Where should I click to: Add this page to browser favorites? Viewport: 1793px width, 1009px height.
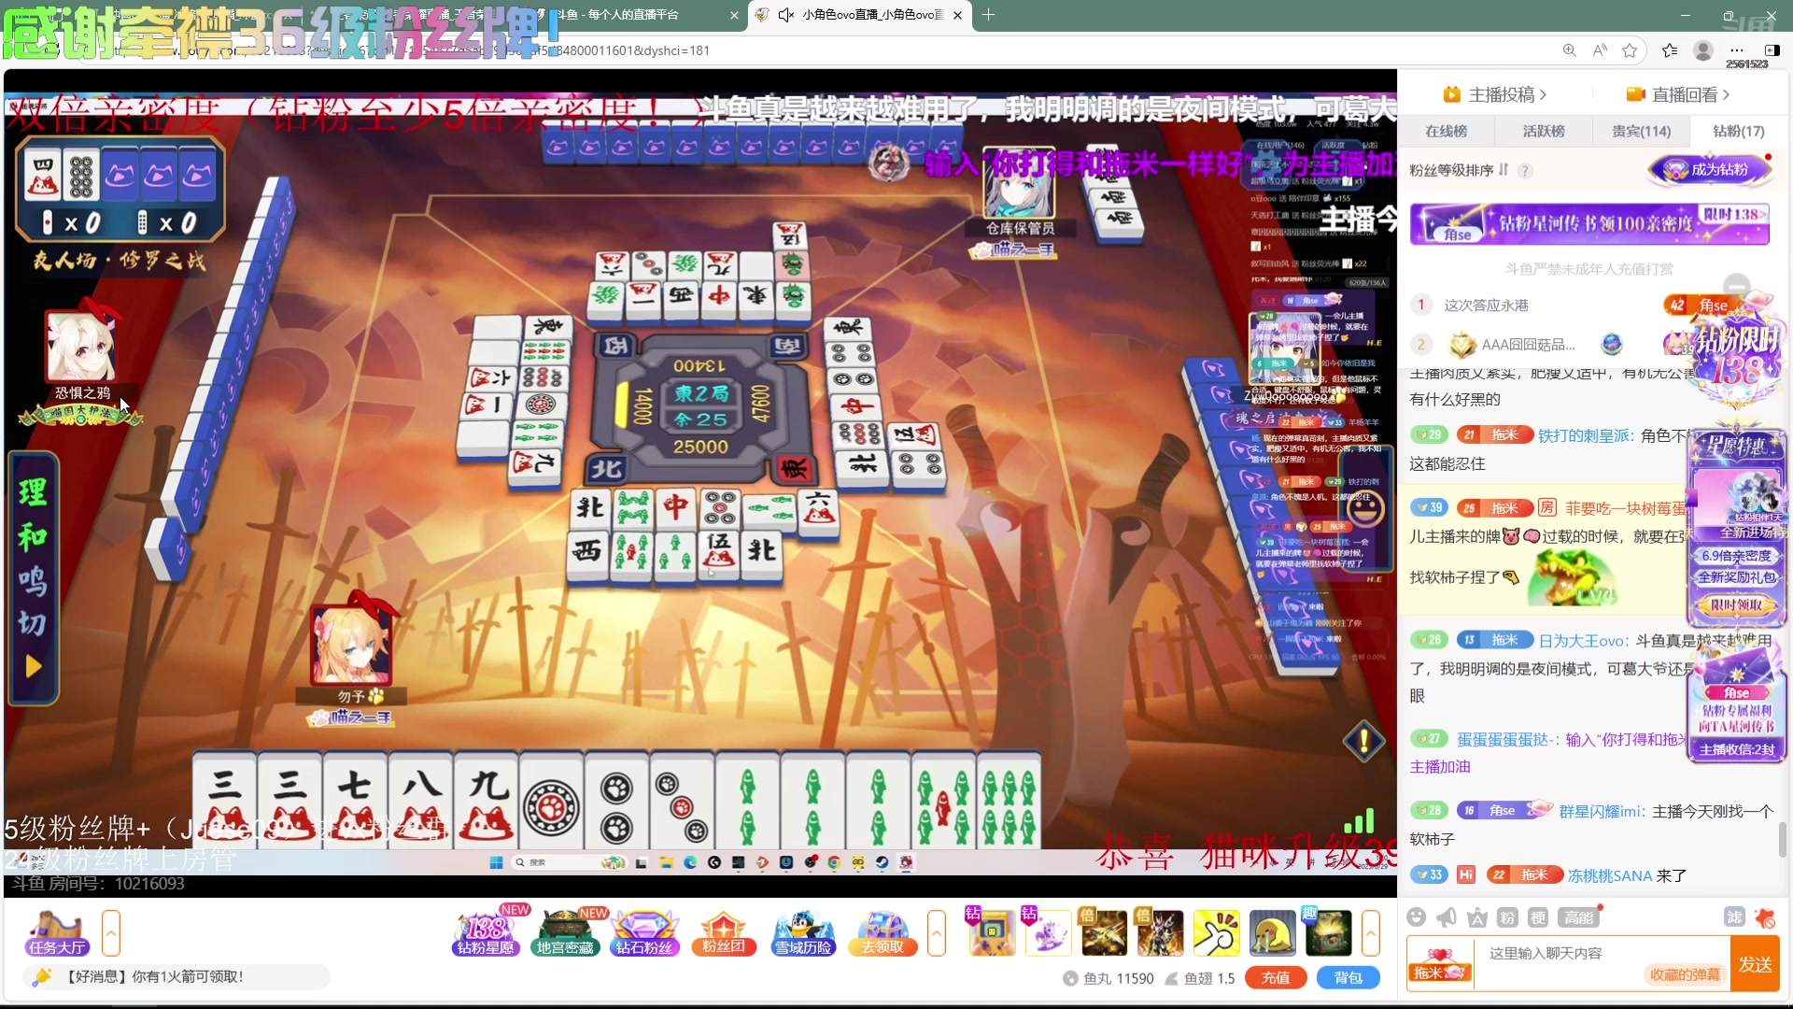tap(1630, 50)
